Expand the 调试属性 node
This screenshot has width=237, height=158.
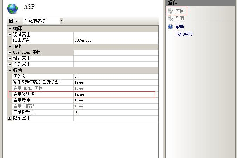[x=10, y=34]
